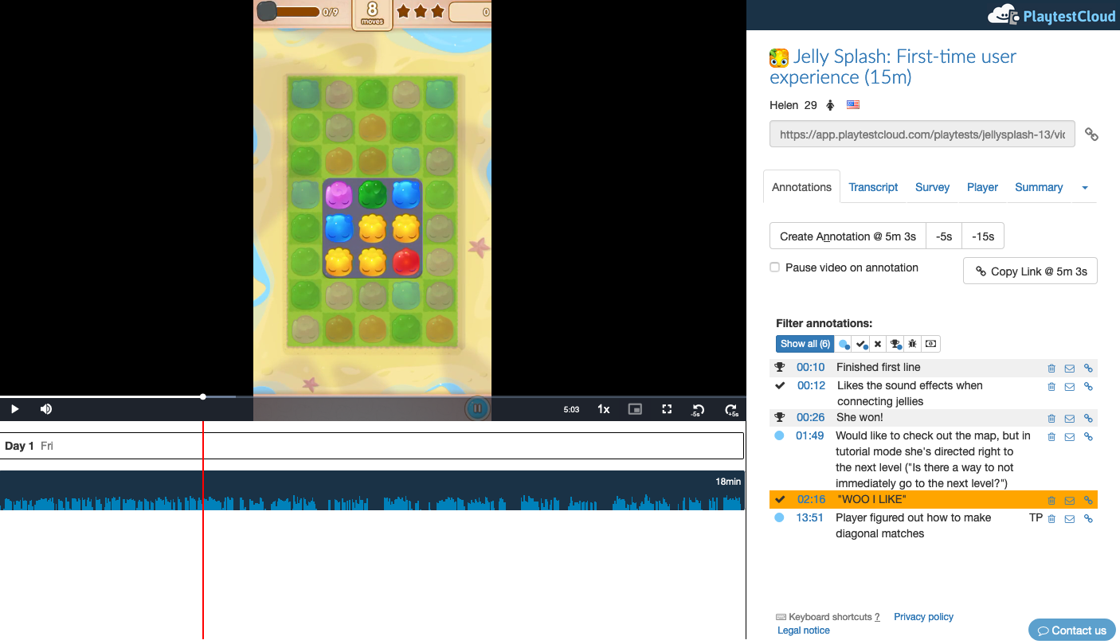Jump to 00:26 annotation timestamp
This screenshot has width=1120, height=644.
pos(811,417)
